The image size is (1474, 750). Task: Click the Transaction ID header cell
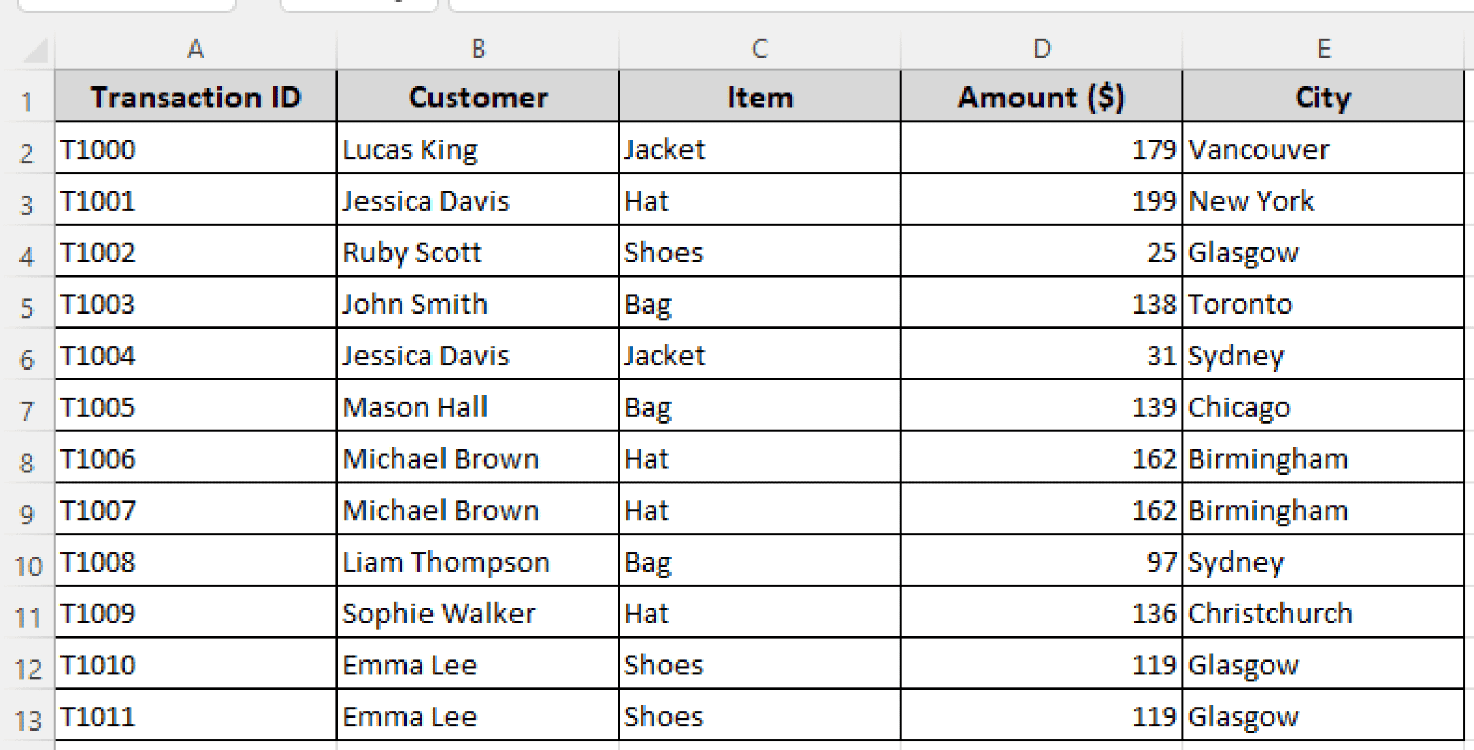pyautogui.click(x=194, y=97)
